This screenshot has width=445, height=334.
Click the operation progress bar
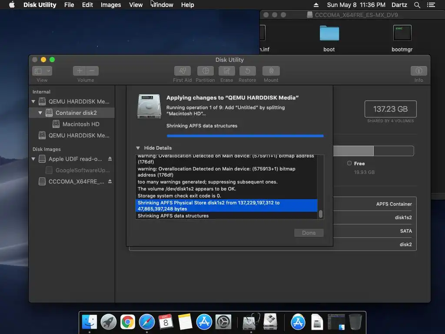tap(245, 136)
